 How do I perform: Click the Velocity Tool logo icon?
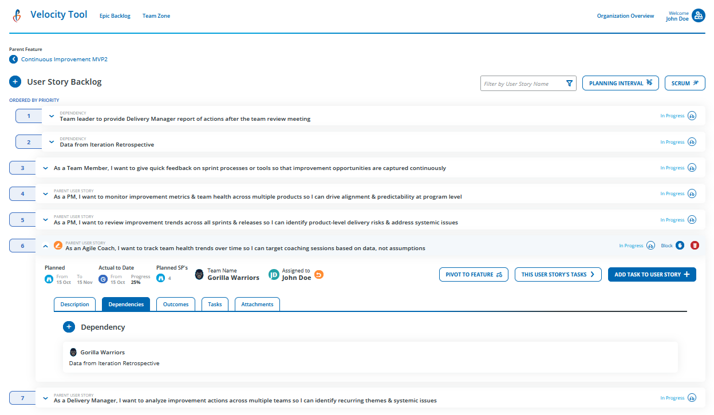pos(16,15)
